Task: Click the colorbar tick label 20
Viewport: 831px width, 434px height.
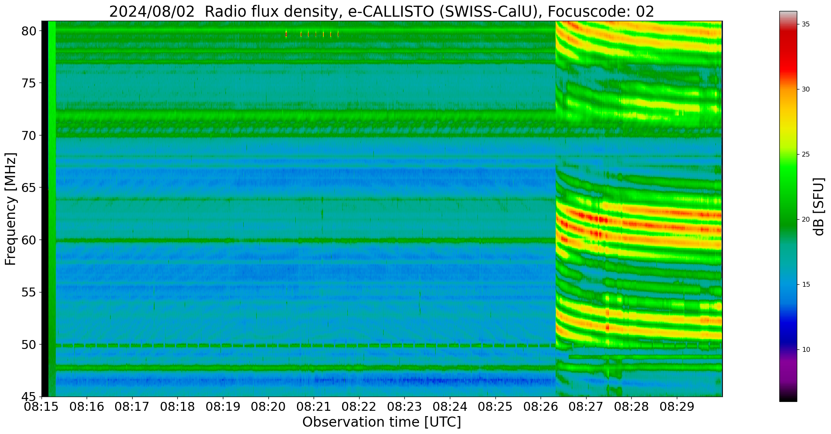Action: 805,220
